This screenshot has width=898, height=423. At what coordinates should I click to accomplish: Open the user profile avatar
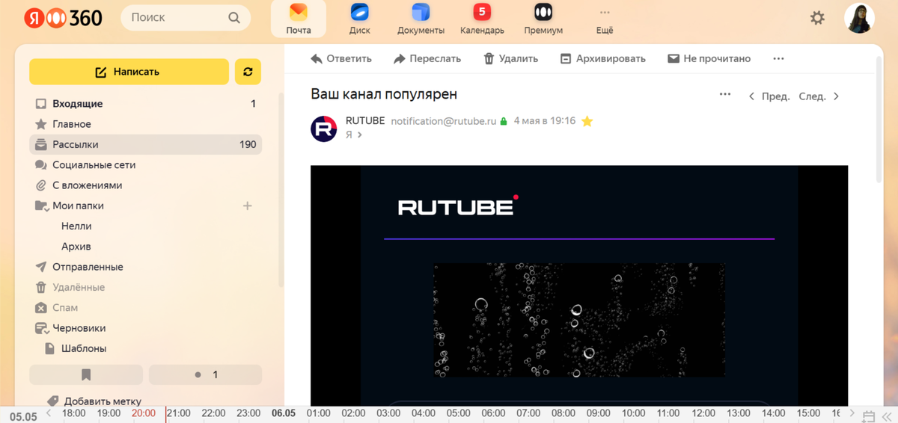click(x=859, y=18)
